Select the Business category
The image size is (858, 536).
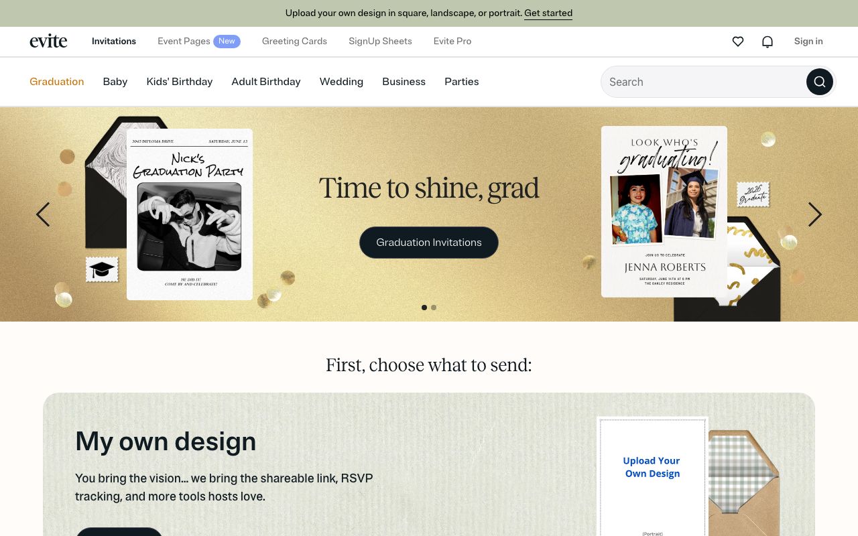point(404,82)
